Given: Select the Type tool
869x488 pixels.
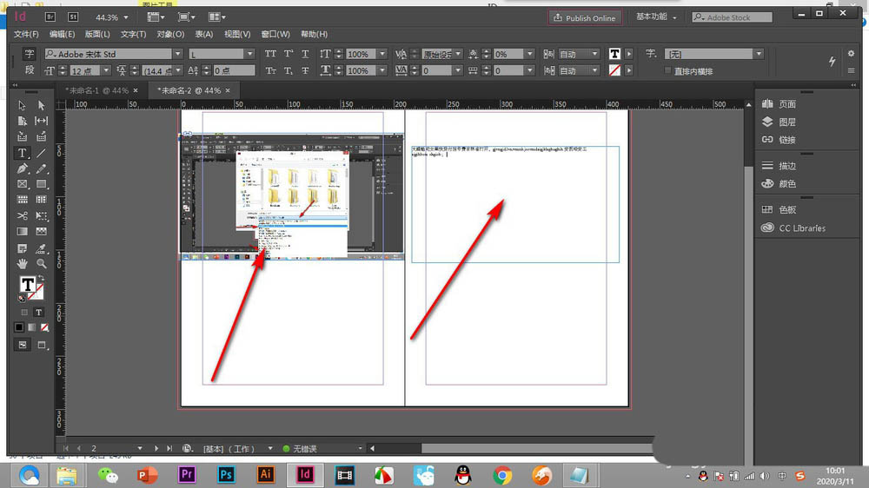Looking at the screenshot, I should [22, 153].
